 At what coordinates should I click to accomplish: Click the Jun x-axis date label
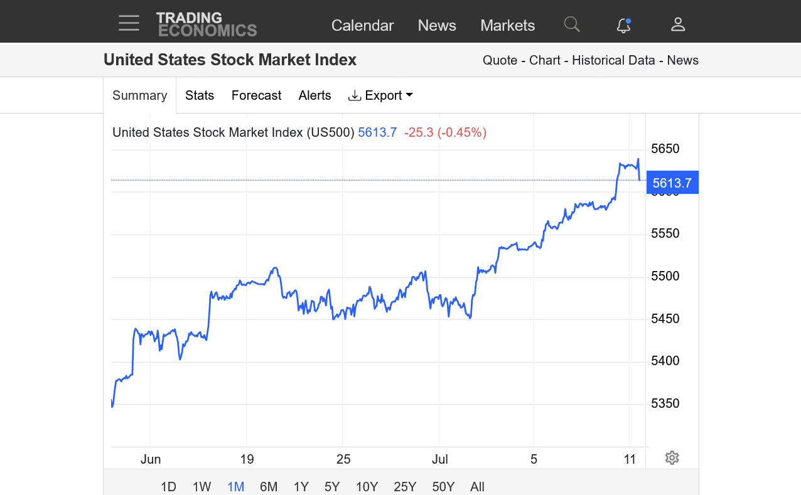151,459
